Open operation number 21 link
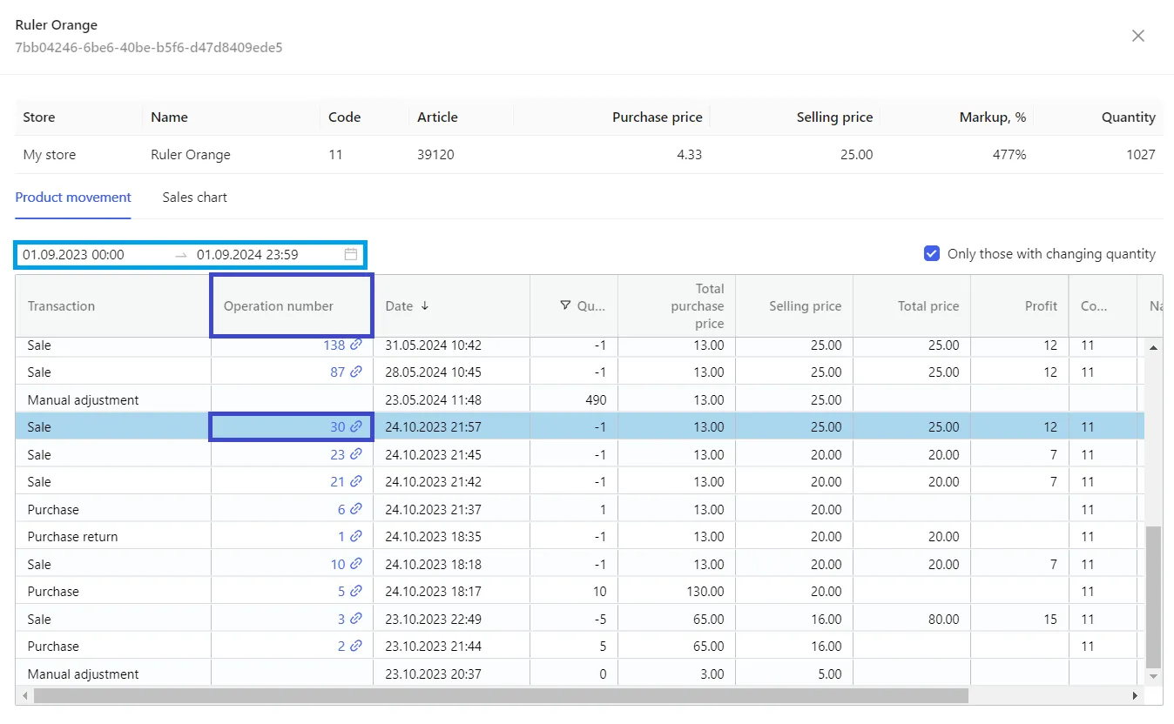The width and height of the screenshot is (1174, 724). point(338,482)
